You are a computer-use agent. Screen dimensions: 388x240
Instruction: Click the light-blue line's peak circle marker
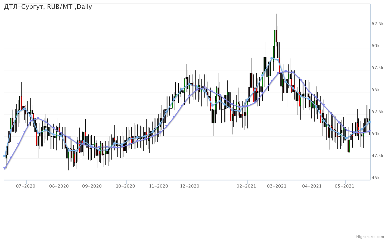pyautogui.click(x=272, y=58)
